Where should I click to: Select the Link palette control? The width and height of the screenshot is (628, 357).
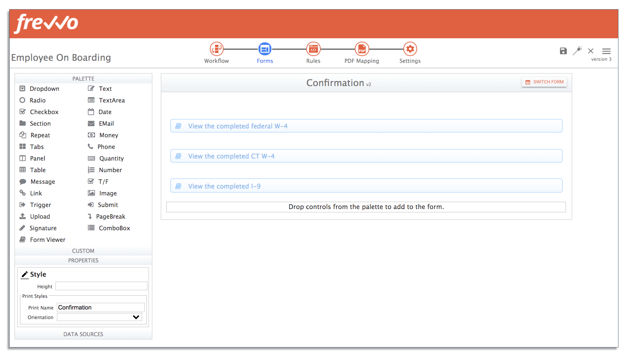point(31,193)
